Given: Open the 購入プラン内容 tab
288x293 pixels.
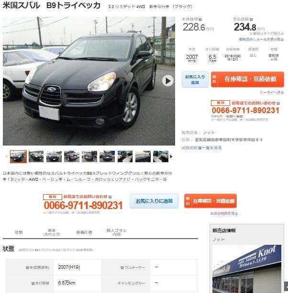Looking at the screenshot, I should pyautogui.click(x=116, y=232).
